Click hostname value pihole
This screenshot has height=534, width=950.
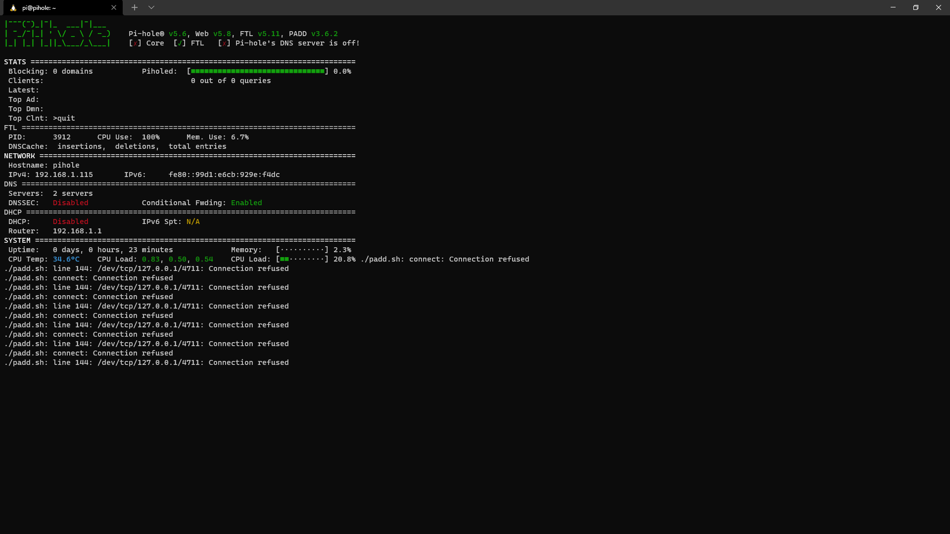click(x=66, y=166)
